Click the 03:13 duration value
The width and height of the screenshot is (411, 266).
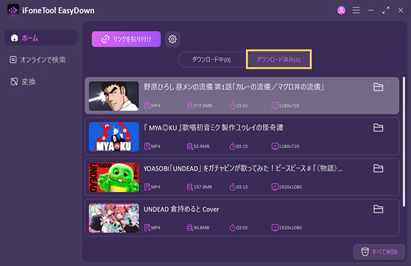pyautogui.click(x=242, y=187)
